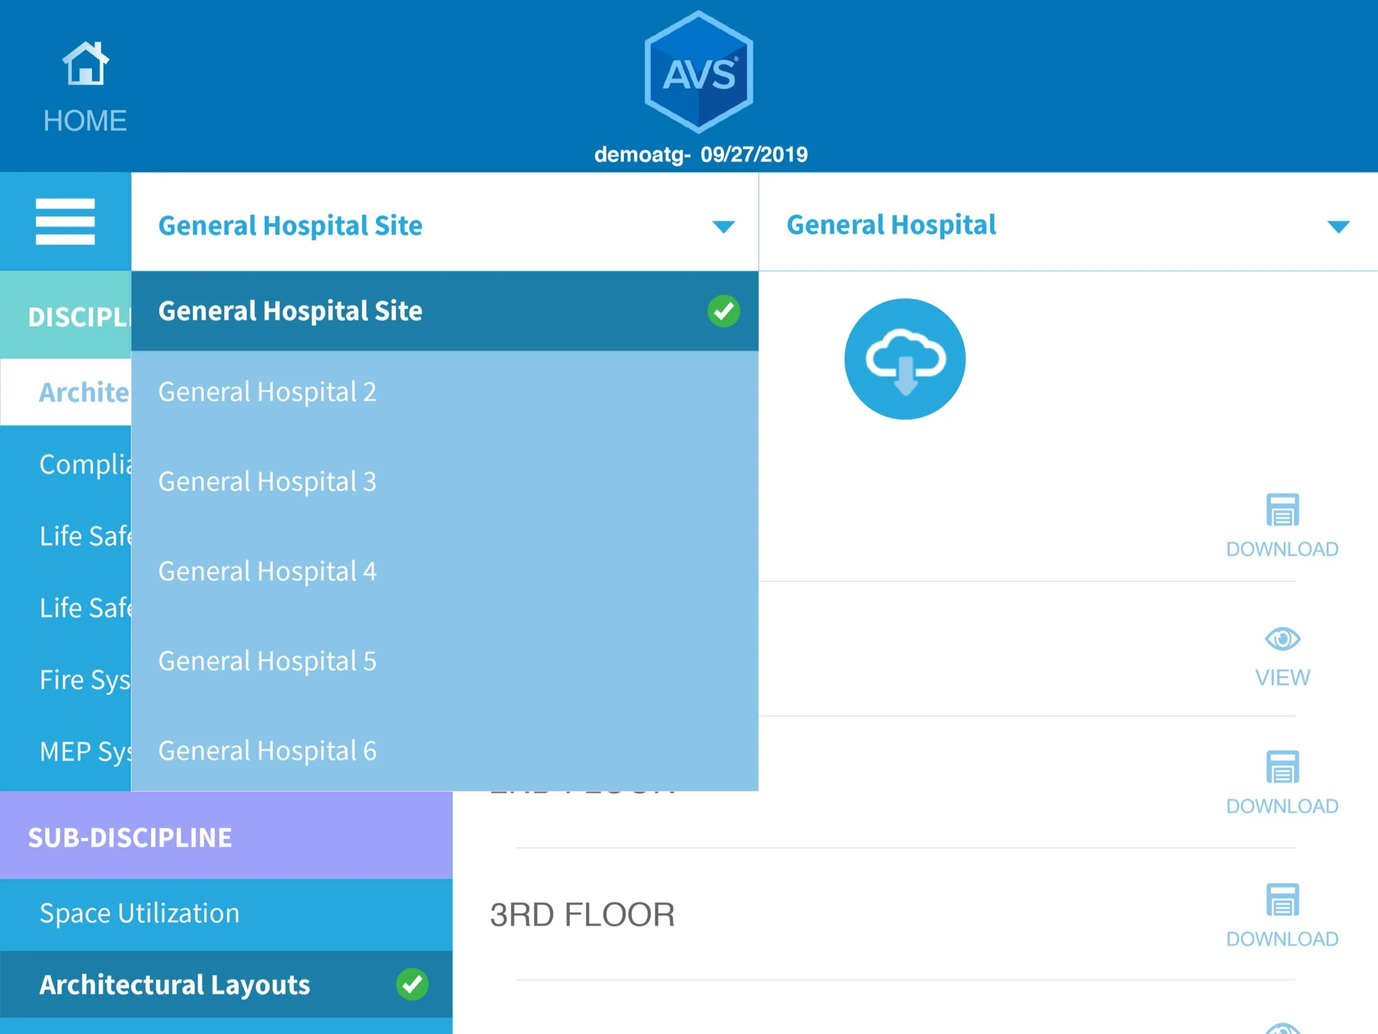
Task: Click the Home house icon
Action: click(x=85, y=63)
